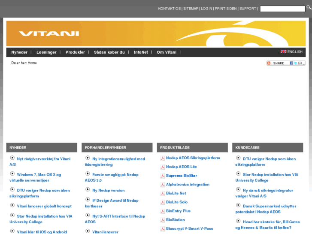312x234 pixels.
Task: Click arrow icon beside Windows 7, Mac OS X
Action: [12, 173]
